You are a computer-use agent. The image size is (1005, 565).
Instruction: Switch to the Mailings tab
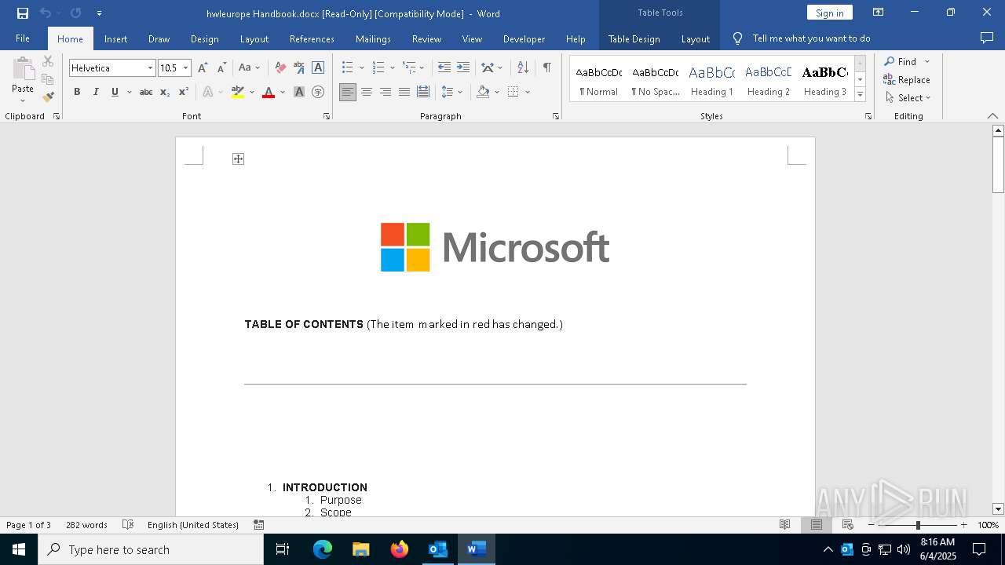373,38
